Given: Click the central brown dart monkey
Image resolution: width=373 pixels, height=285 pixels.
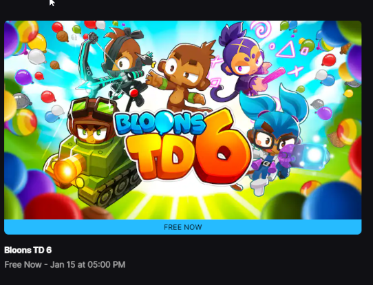Looking at the screenshot, I should pos(183,77).
